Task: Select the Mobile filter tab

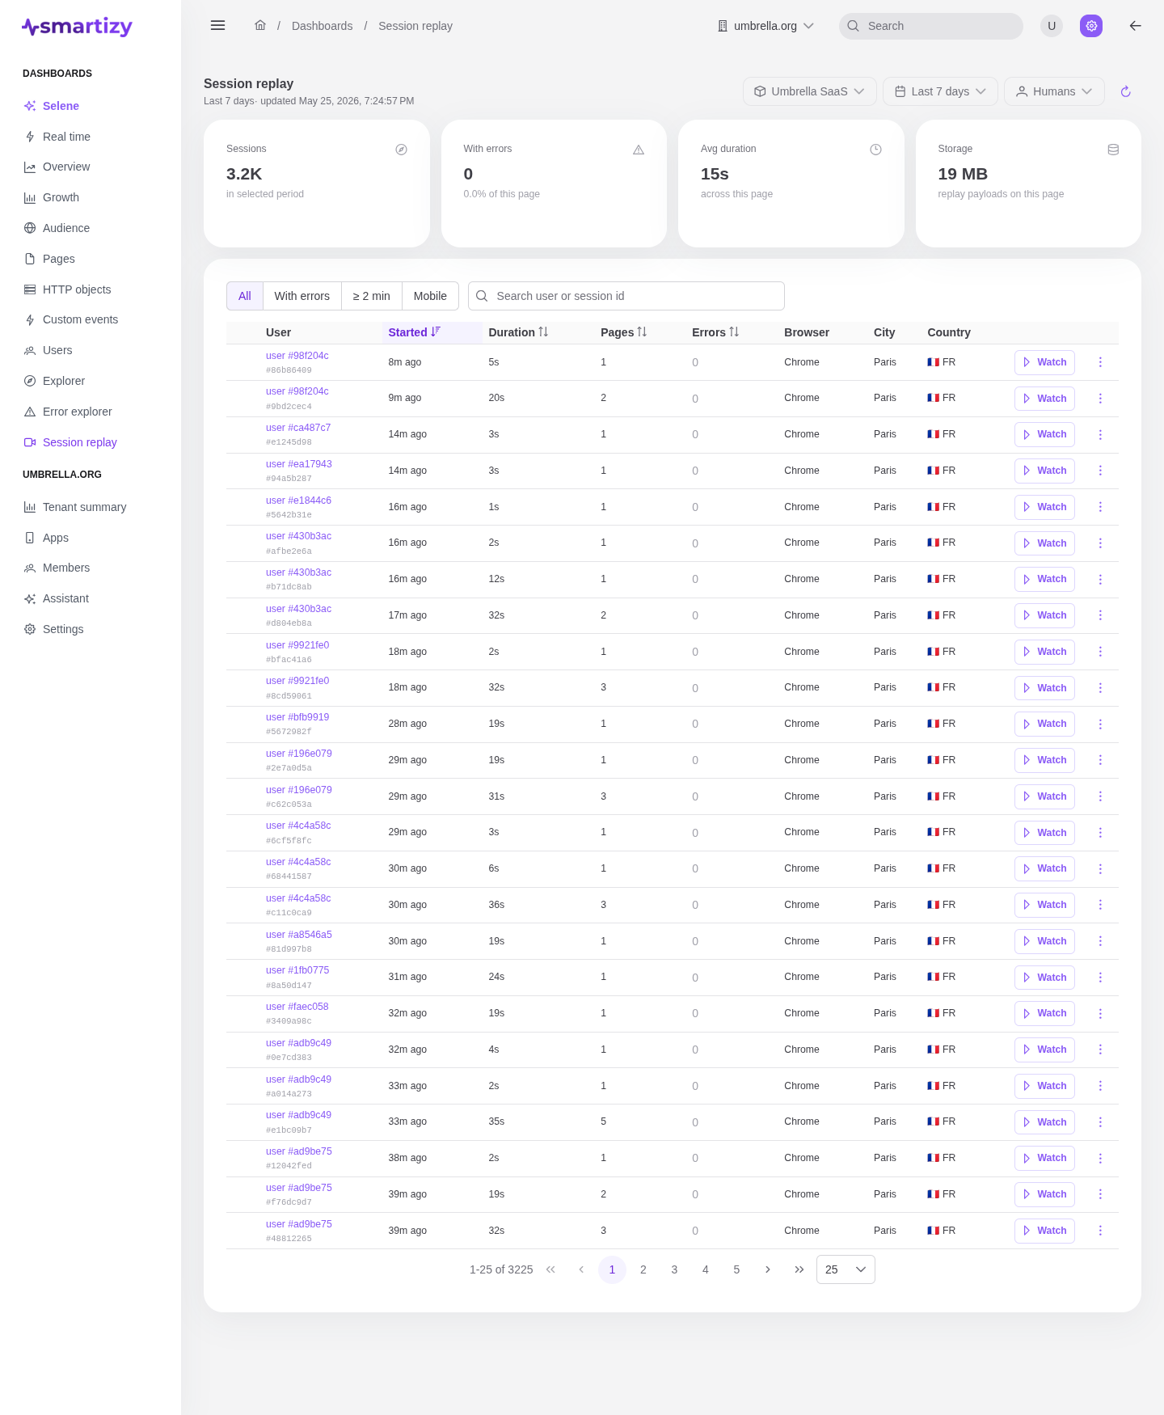Action: 430,296
